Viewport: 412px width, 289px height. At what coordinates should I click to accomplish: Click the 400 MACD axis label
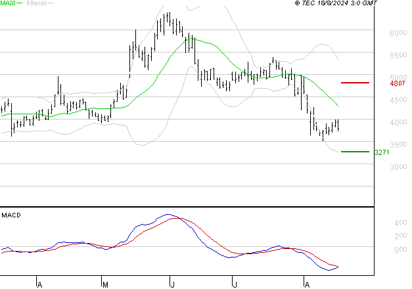(401, 223)
